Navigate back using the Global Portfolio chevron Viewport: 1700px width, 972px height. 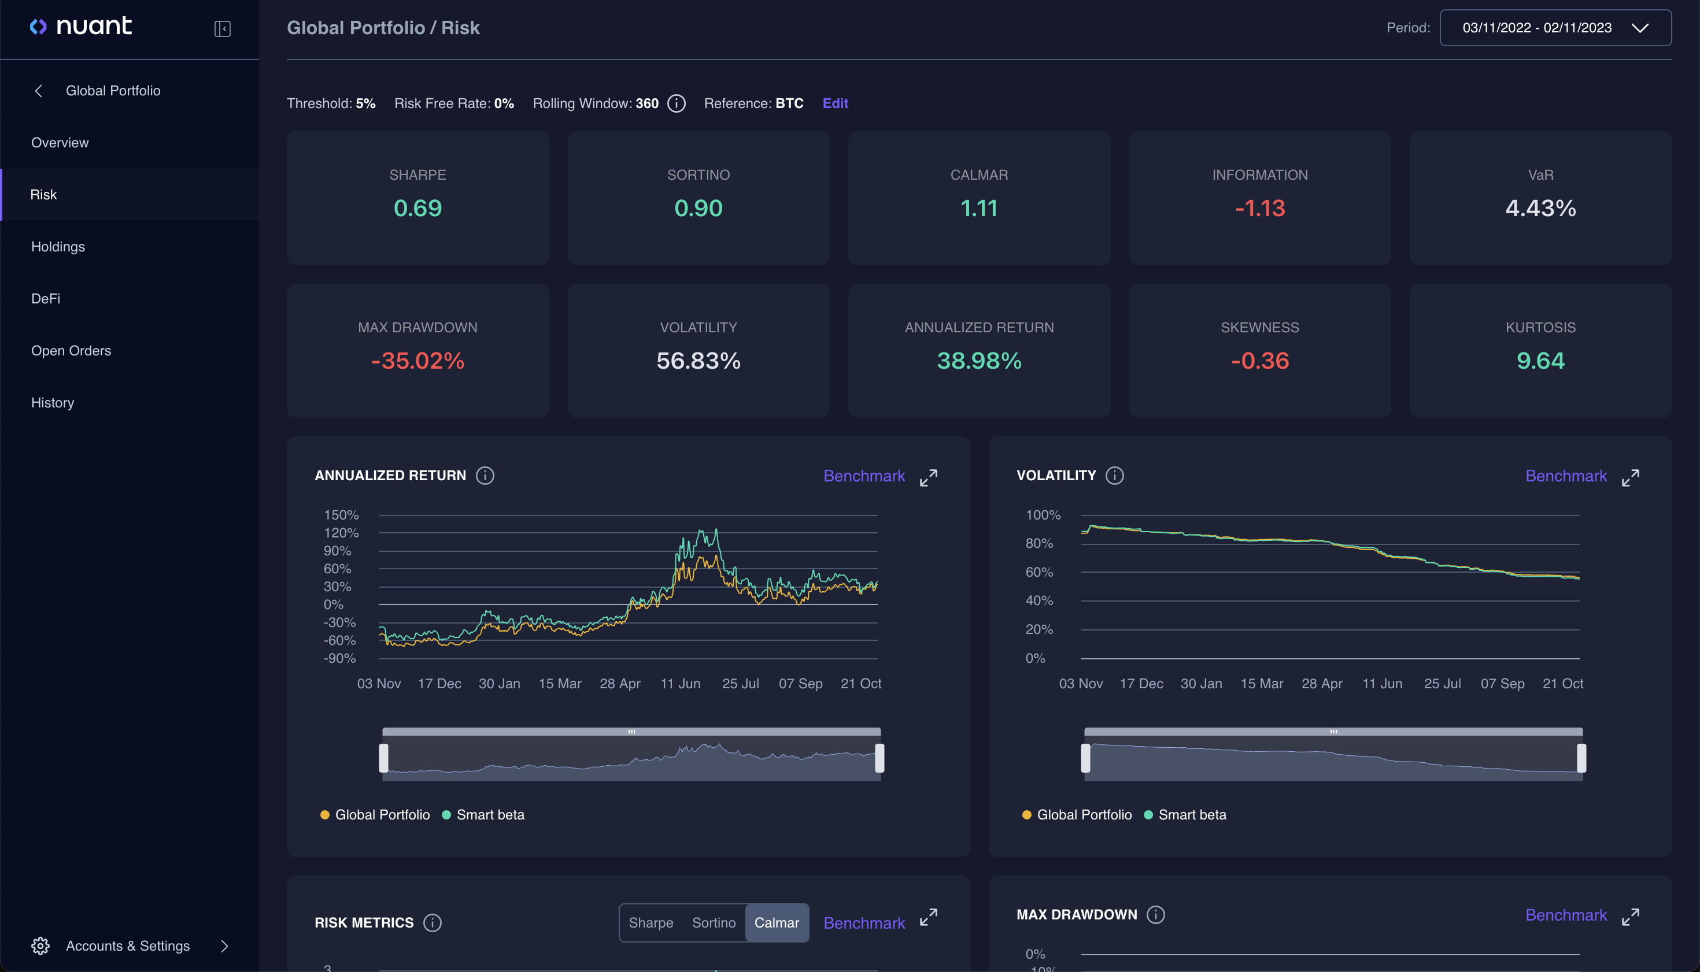tap(39, 91)
